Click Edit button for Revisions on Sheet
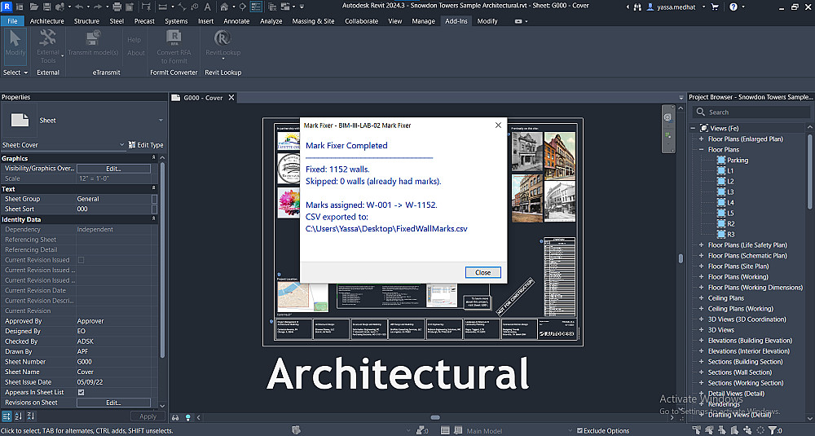Image resolution: width=815 pixels, height=436 pixels. [113, 403]
